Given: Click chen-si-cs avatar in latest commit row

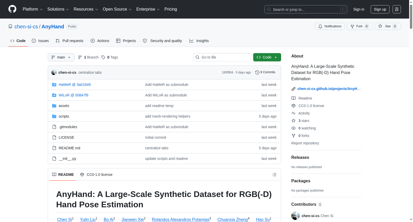Looking at the screenshot, I should click(54, 72).
